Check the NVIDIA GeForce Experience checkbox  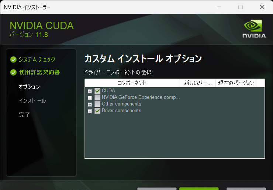pos(97,97)
